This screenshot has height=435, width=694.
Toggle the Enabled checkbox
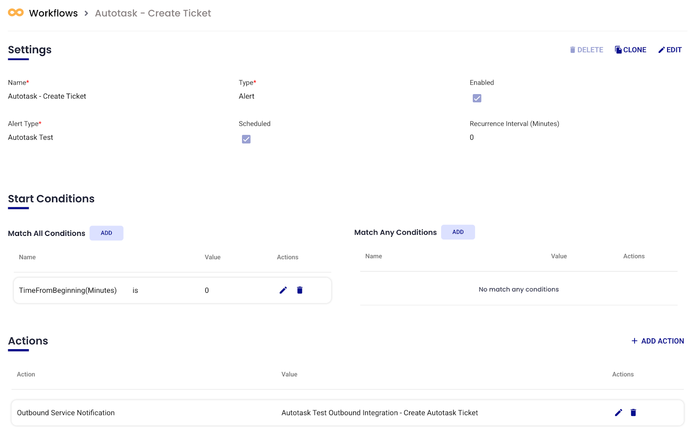point(477,98)
